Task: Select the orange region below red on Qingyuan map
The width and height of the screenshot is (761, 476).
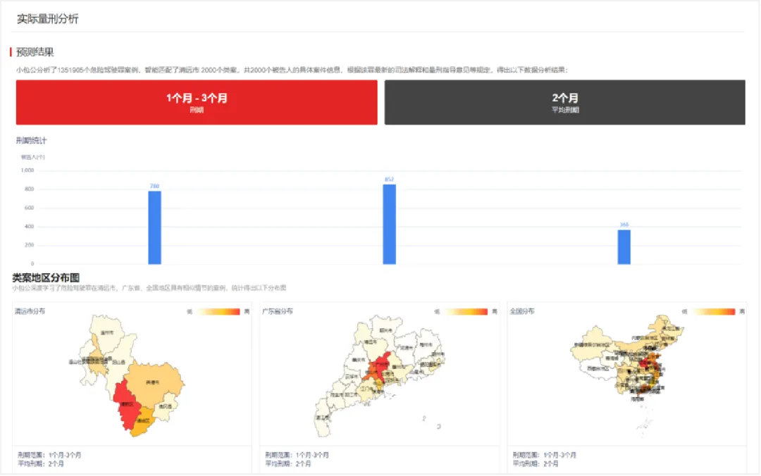Action: pyautogui.click(x=144, y=421)
